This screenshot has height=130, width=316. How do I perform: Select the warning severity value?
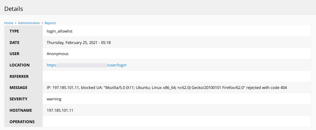click(54, 99)
